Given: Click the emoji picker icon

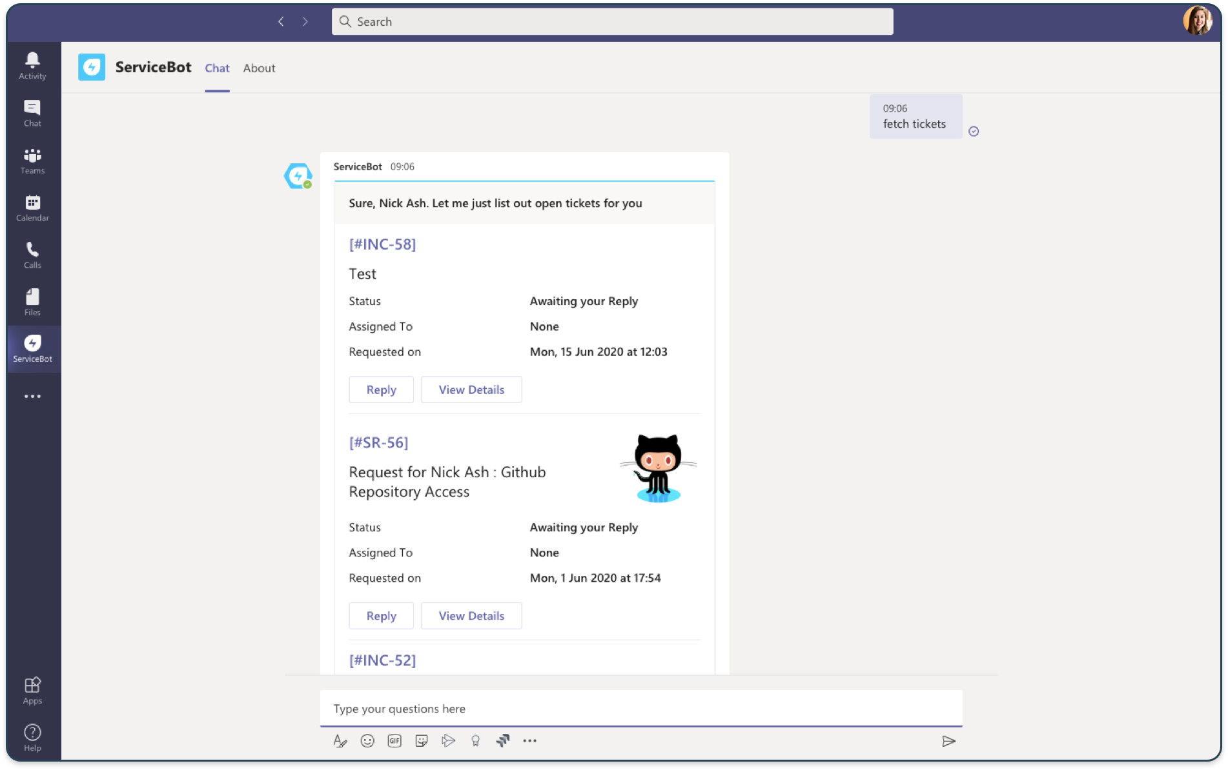Looking at the screenshot, I should coord(367,741).
